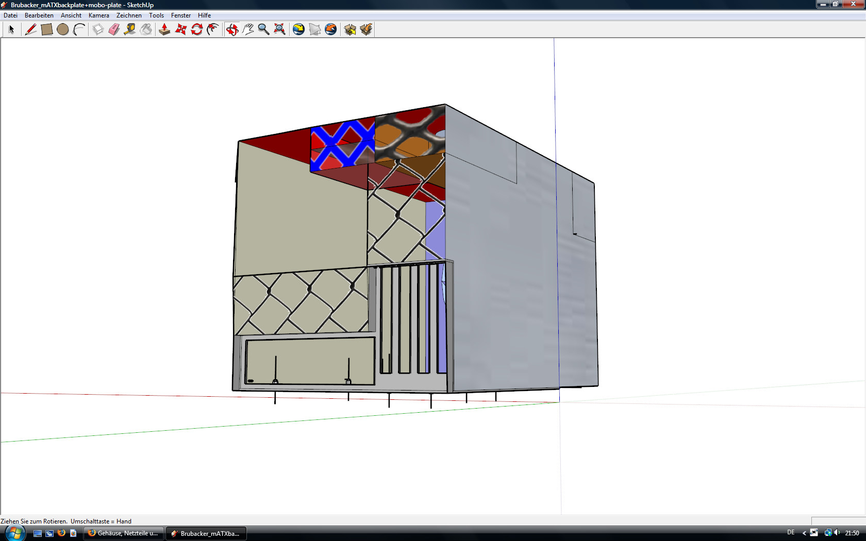866x541 pixels.
Task: Pick the Line pencil tool
Action: point(30,29)
